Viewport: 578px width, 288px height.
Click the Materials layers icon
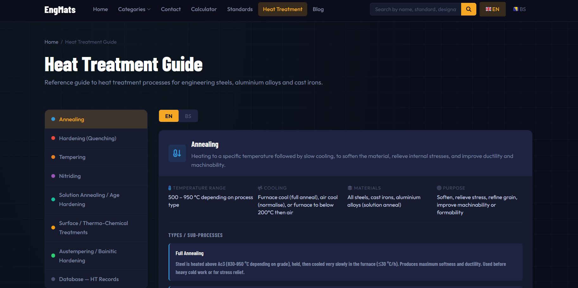coord(350,188)
